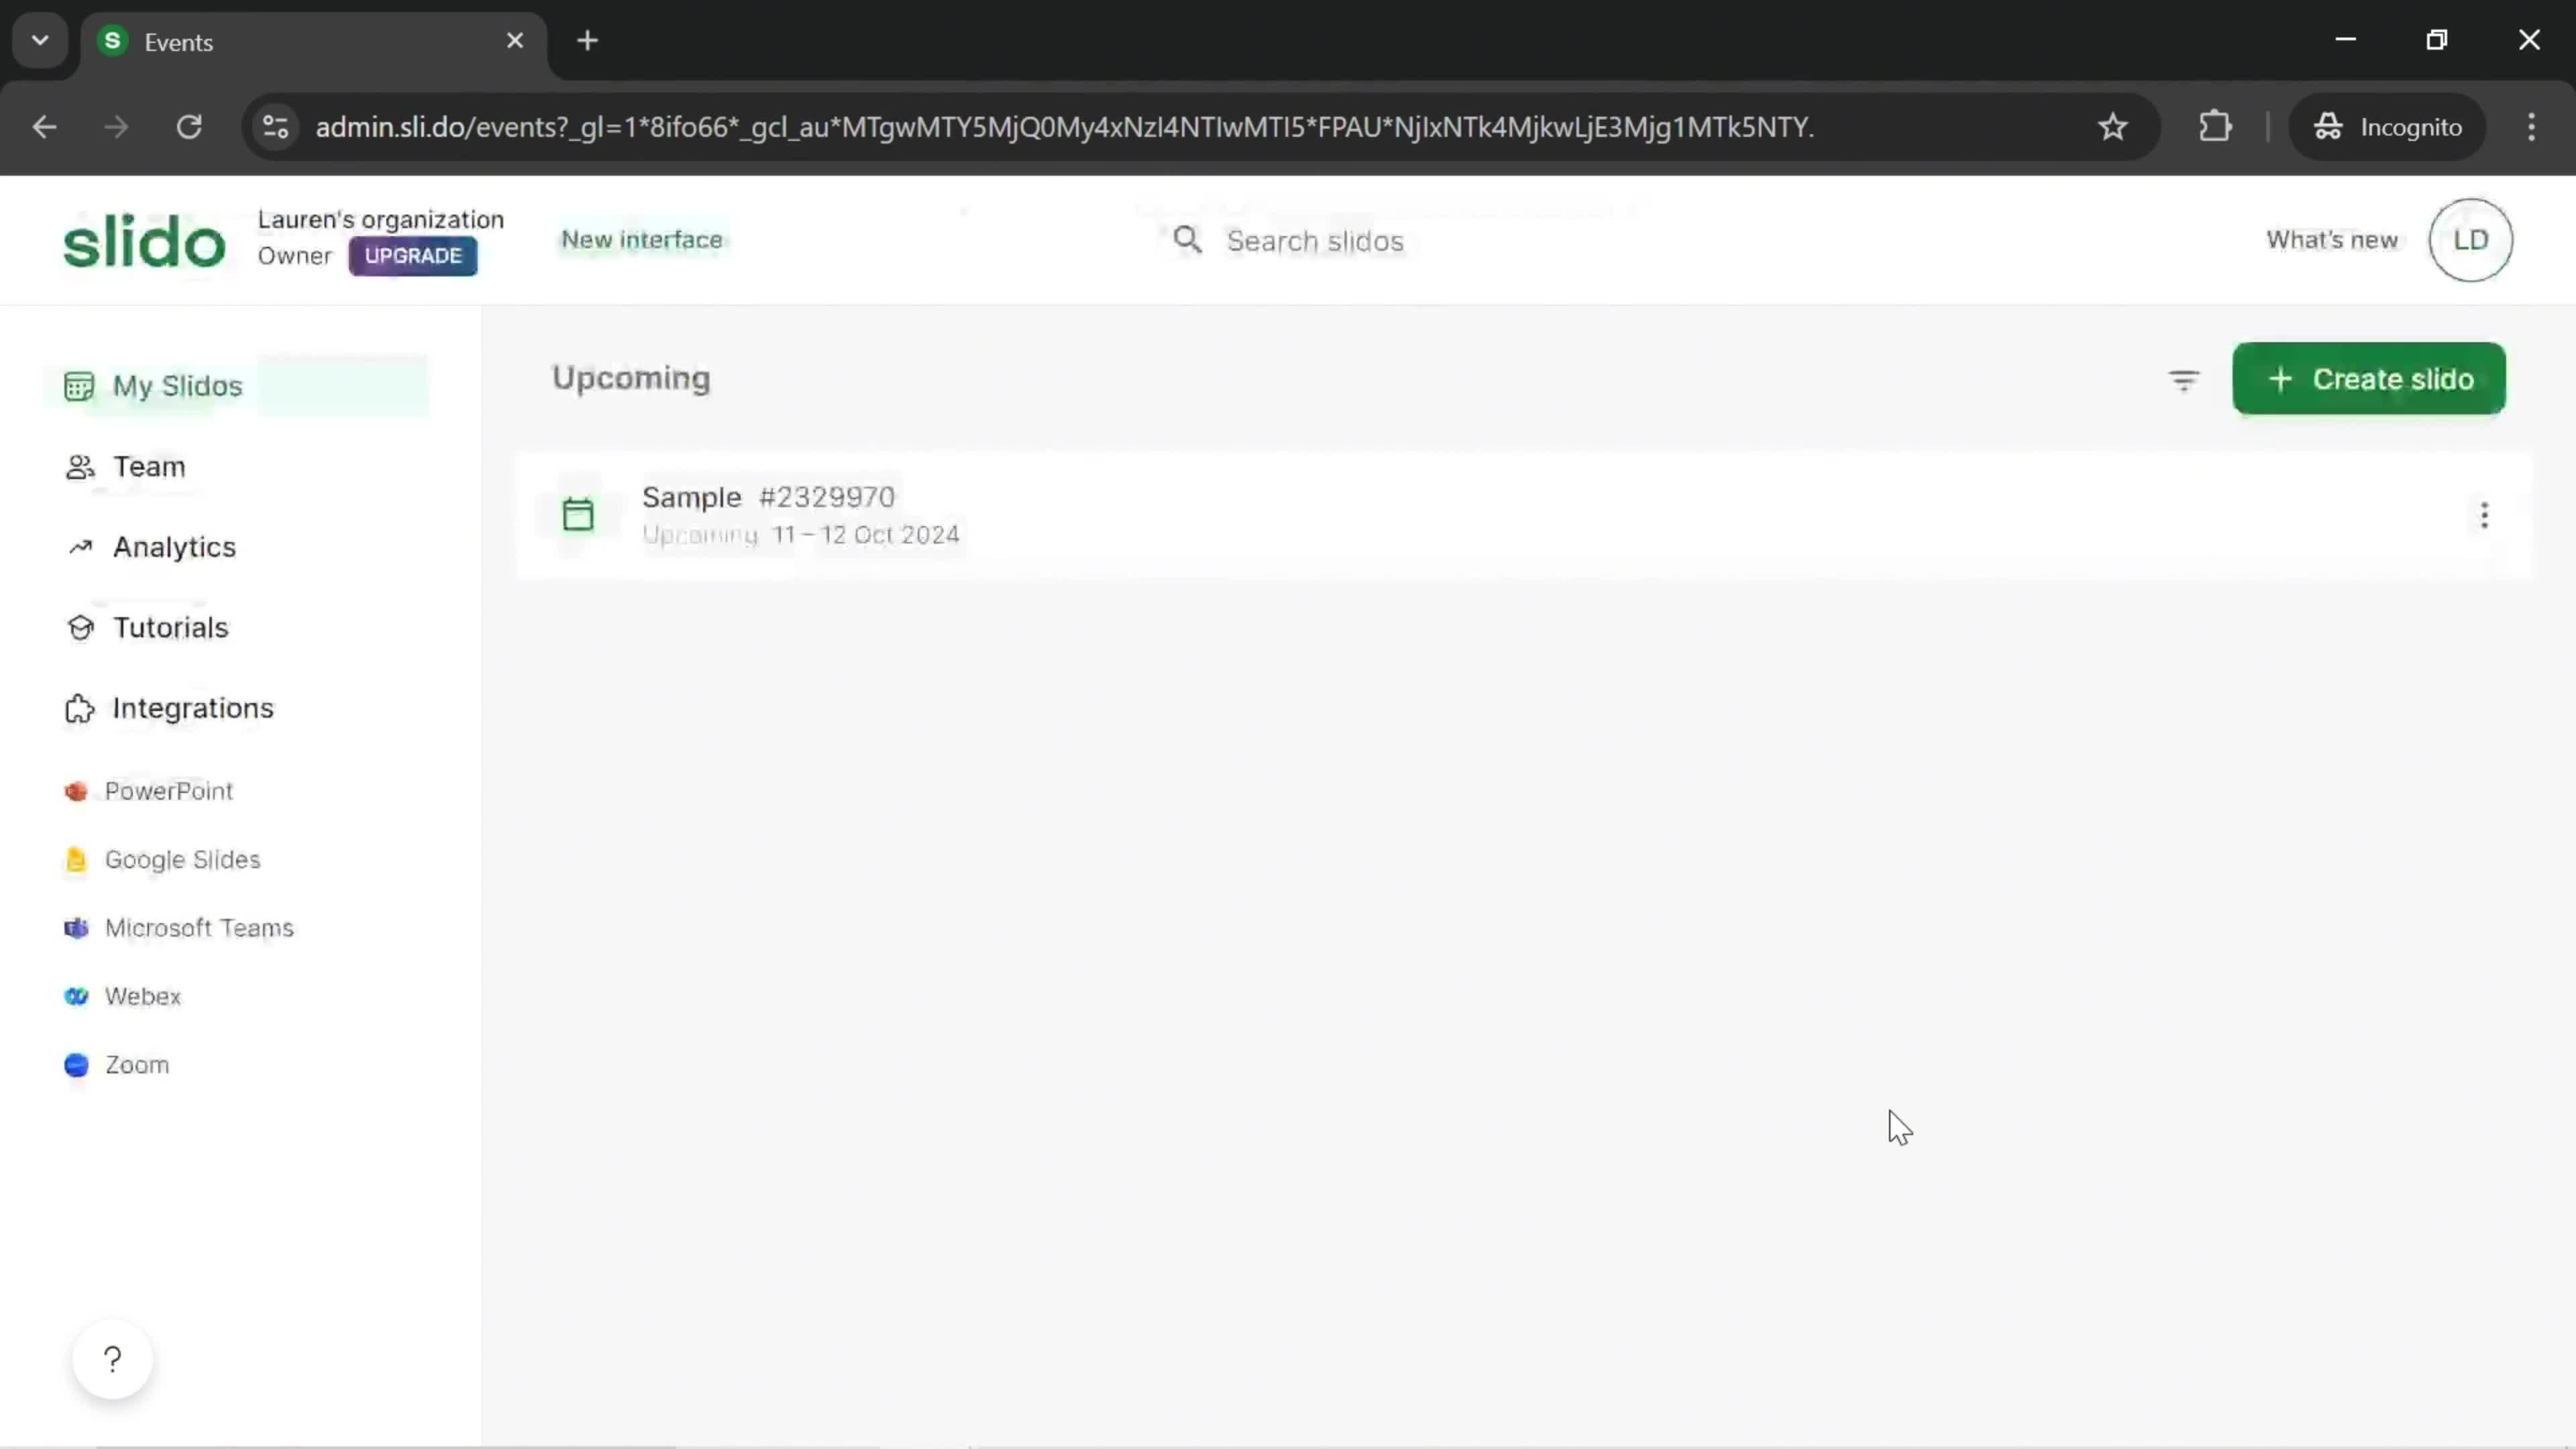Click the three-dot menu on Sample slido
This screenshot has height=1449, width=2576.
point(2485,515)
